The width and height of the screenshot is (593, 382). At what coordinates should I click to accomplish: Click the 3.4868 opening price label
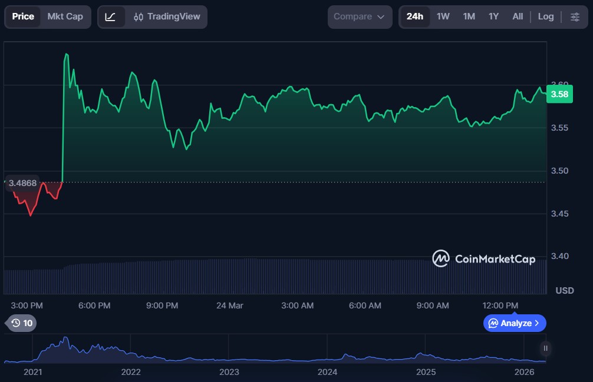22,183
